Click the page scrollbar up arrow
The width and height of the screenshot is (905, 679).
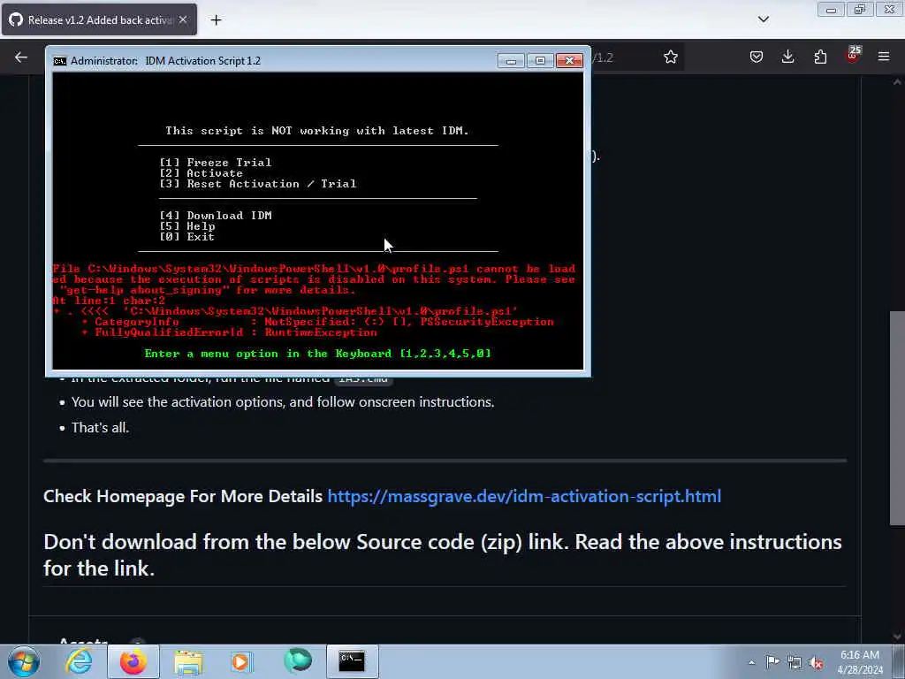(897, 82)
